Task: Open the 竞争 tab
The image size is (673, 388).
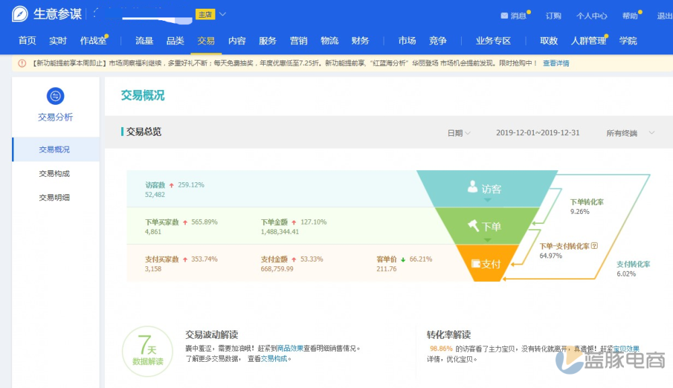Action: point(438,41)
